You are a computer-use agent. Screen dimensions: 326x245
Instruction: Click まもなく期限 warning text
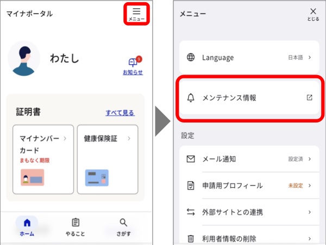pyautogui.click(x=35, y=161)
